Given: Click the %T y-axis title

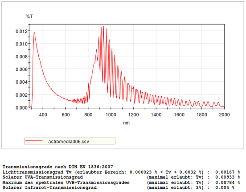Looking at the screenshot, I should click(29, 16).
